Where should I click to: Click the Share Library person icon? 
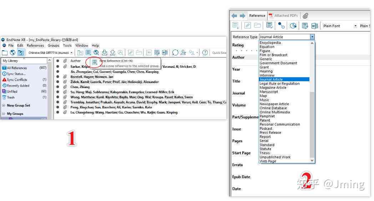(183, 53)
